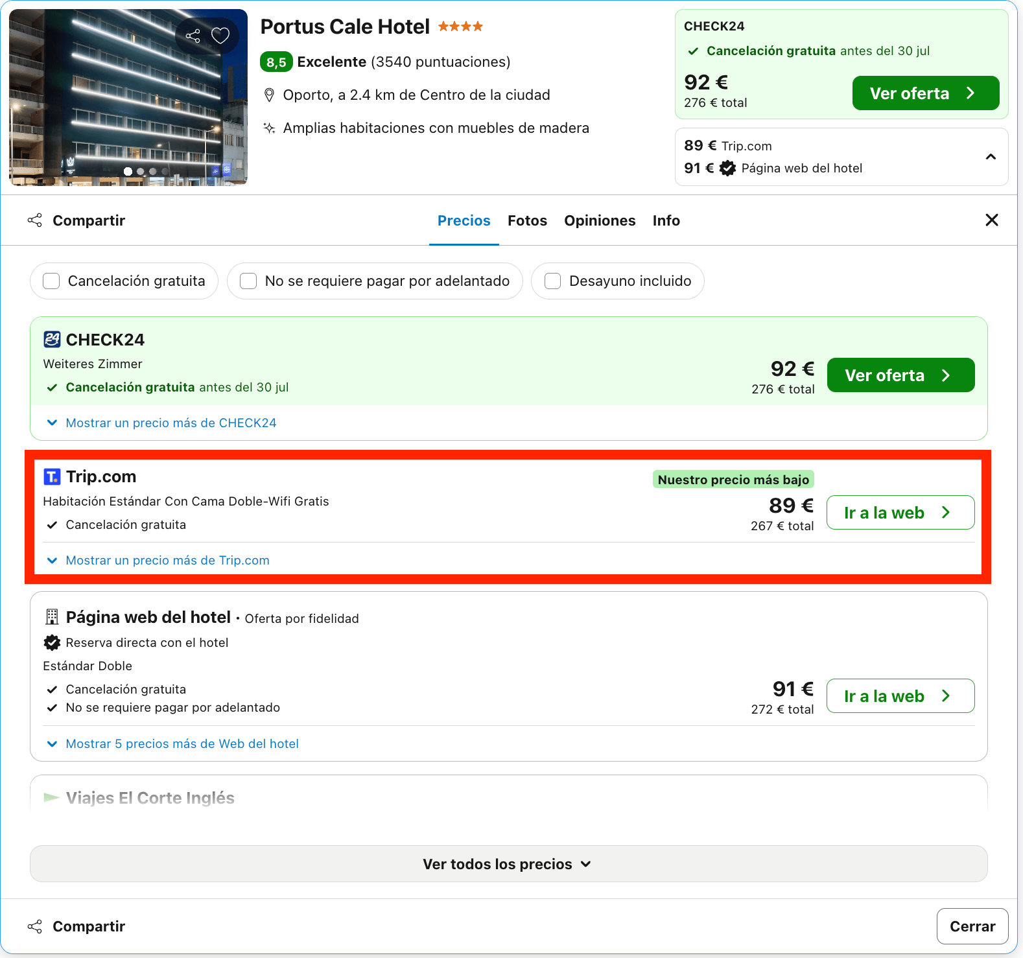Click the Portus Cale Hotel title
The width and height of the screenshot is (1023, 958).
tap(345, 27)
